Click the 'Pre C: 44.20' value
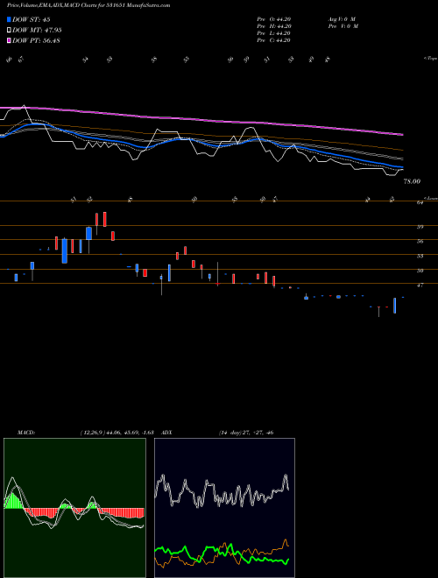This screenshot has height=578, width=438. click(274, 40)
